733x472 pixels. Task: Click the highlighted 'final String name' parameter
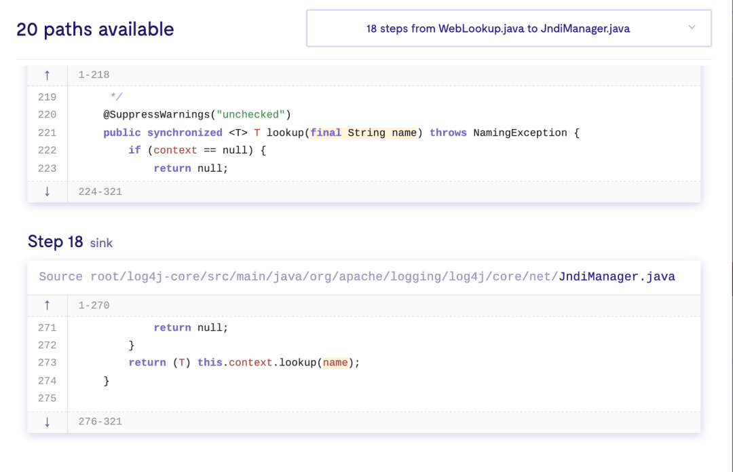click(x=363, y=133)
